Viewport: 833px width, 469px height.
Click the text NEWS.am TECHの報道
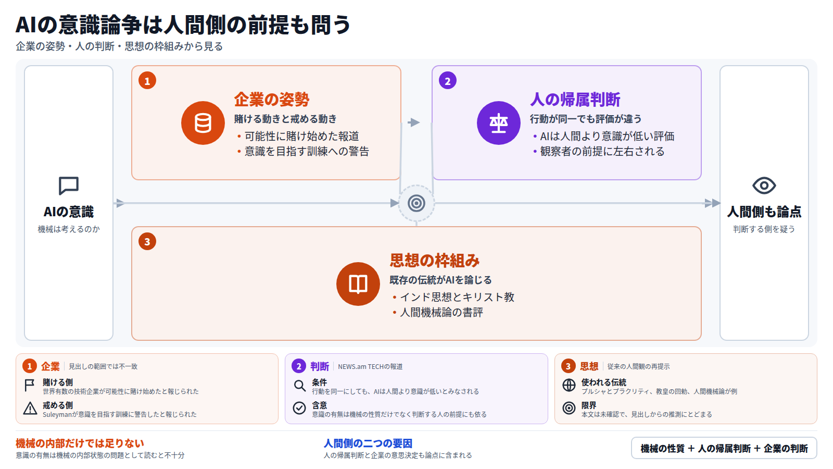tap(370, 366)
